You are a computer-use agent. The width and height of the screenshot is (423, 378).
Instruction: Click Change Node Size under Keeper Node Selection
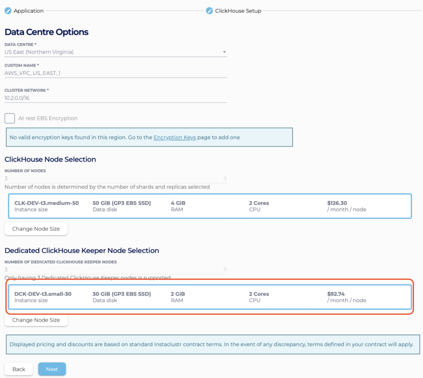[x=36, y=320]
